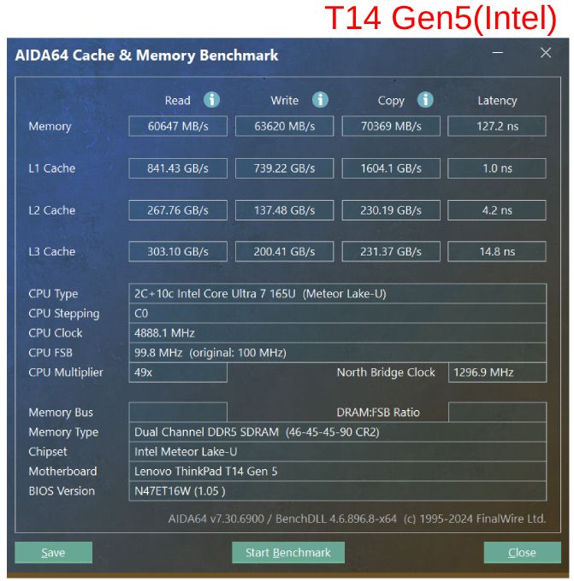Click the AIDA64 v7.30.6900 version text
574x581 pixels.
357,519
